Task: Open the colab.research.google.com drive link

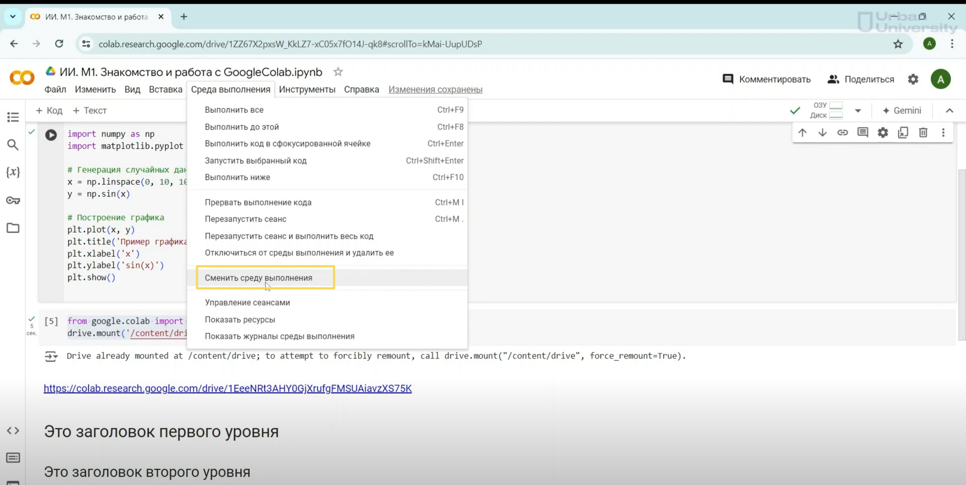Action: click(228, 388)
